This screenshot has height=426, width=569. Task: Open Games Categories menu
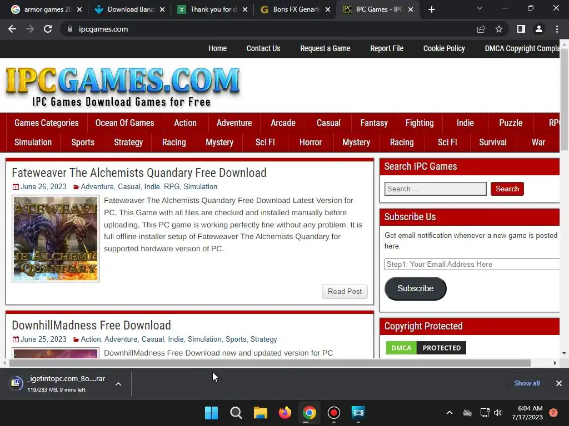tap(47, 123)
